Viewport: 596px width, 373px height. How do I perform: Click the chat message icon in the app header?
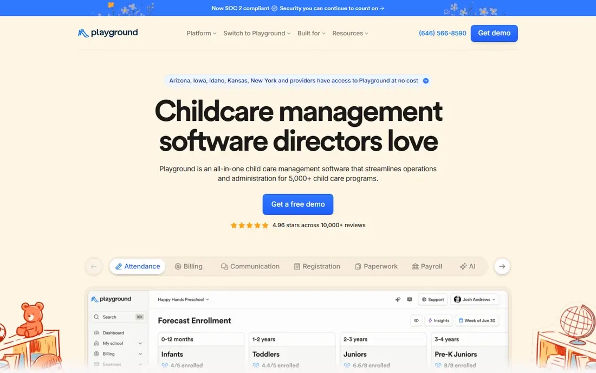[410, 300]
